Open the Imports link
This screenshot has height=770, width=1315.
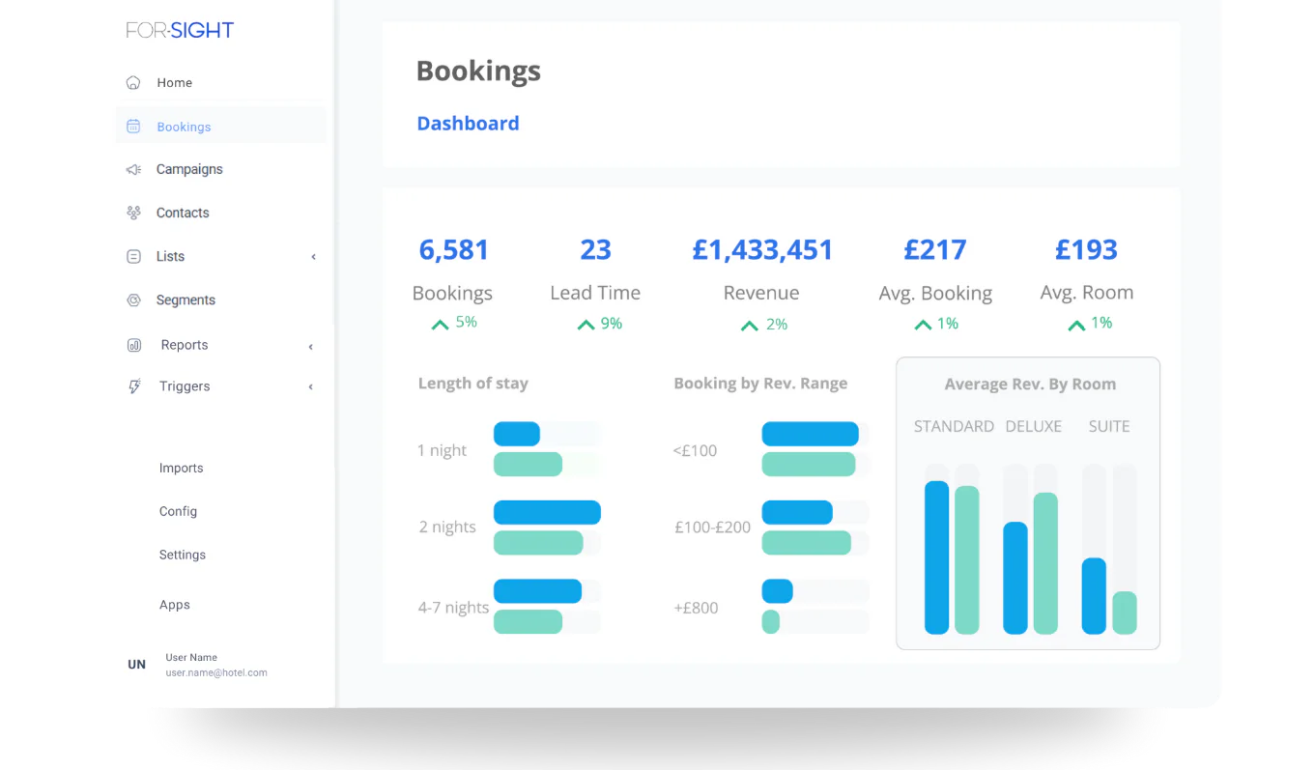coord(182,468)
